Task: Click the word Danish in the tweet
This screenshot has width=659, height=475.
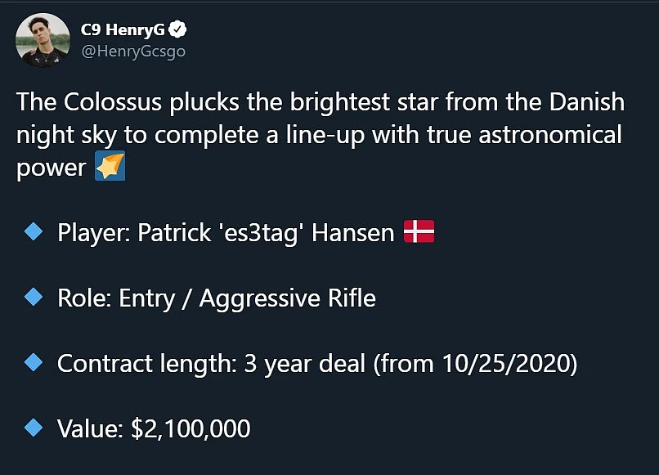Action: click(x=587, y=101)
